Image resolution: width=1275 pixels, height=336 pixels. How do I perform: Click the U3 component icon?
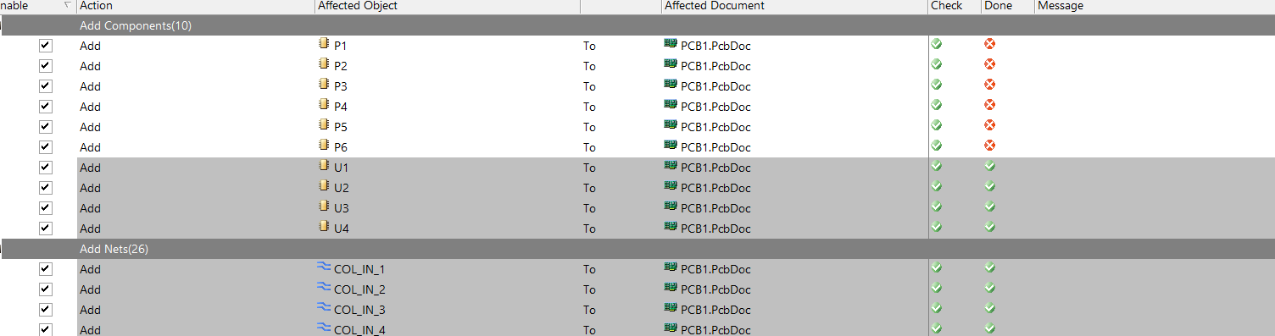[323, 207]
